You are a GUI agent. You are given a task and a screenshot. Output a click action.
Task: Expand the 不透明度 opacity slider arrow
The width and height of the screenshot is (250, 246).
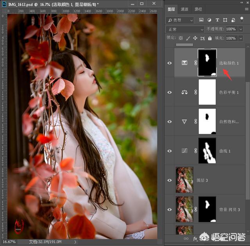point(240,29)
